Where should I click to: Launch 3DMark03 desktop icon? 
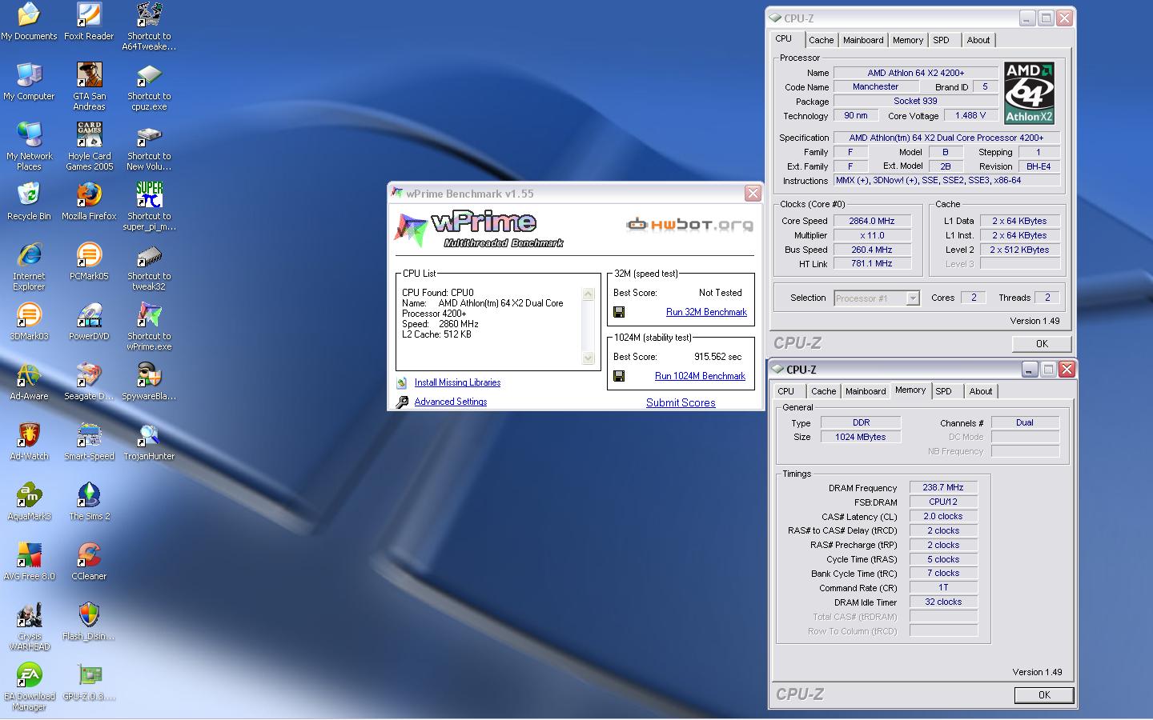(29, 322)
